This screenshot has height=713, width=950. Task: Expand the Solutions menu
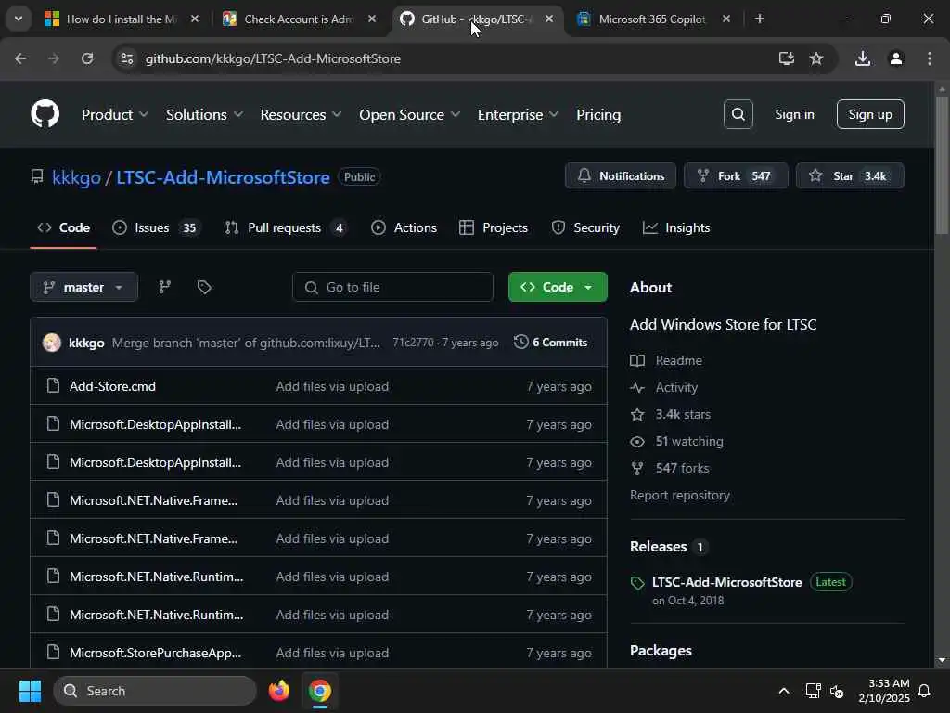(204, 114)
